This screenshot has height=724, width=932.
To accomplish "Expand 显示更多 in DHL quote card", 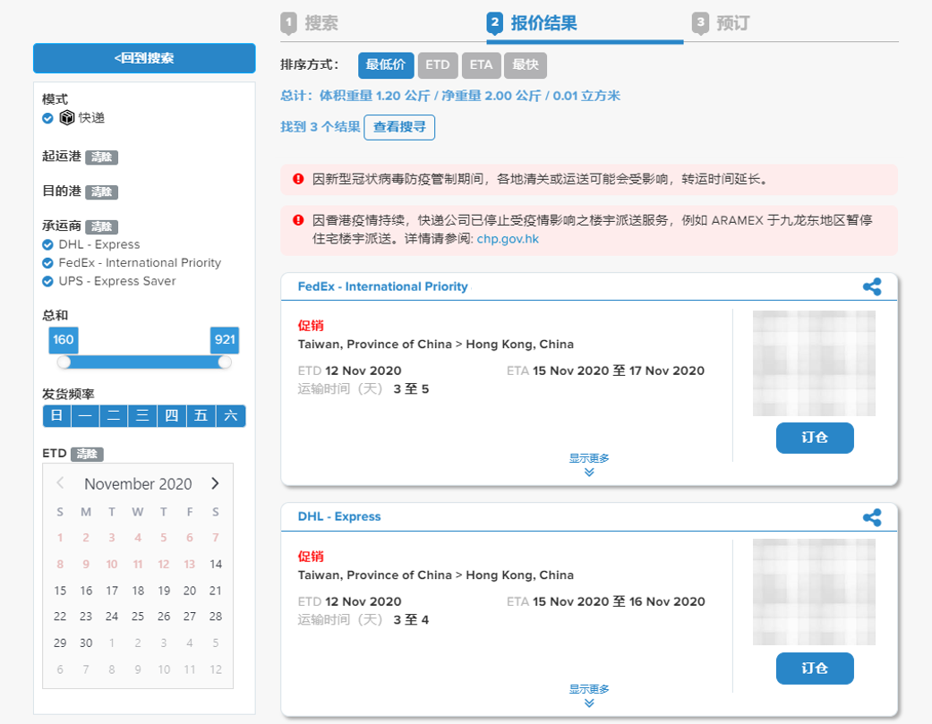I will 589,695.
